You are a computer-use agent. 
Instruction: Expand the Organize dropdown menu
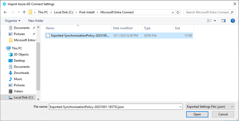(x=13, y=21)
